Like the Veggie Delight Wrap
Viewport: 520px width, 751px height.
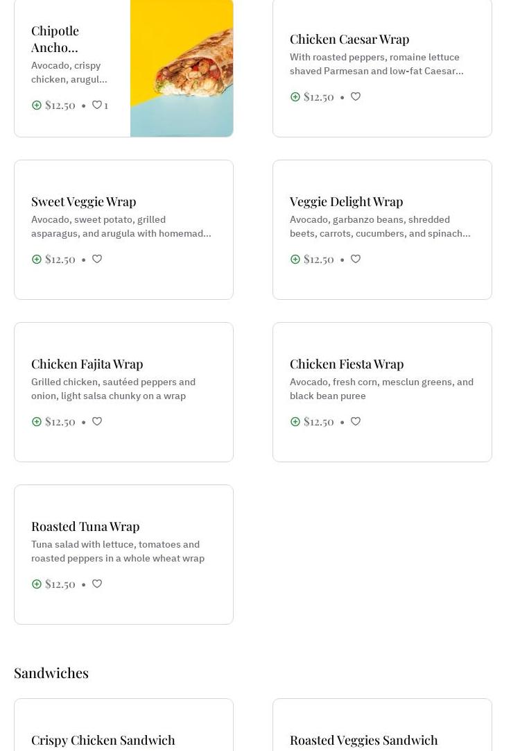[x=356, y=259]
